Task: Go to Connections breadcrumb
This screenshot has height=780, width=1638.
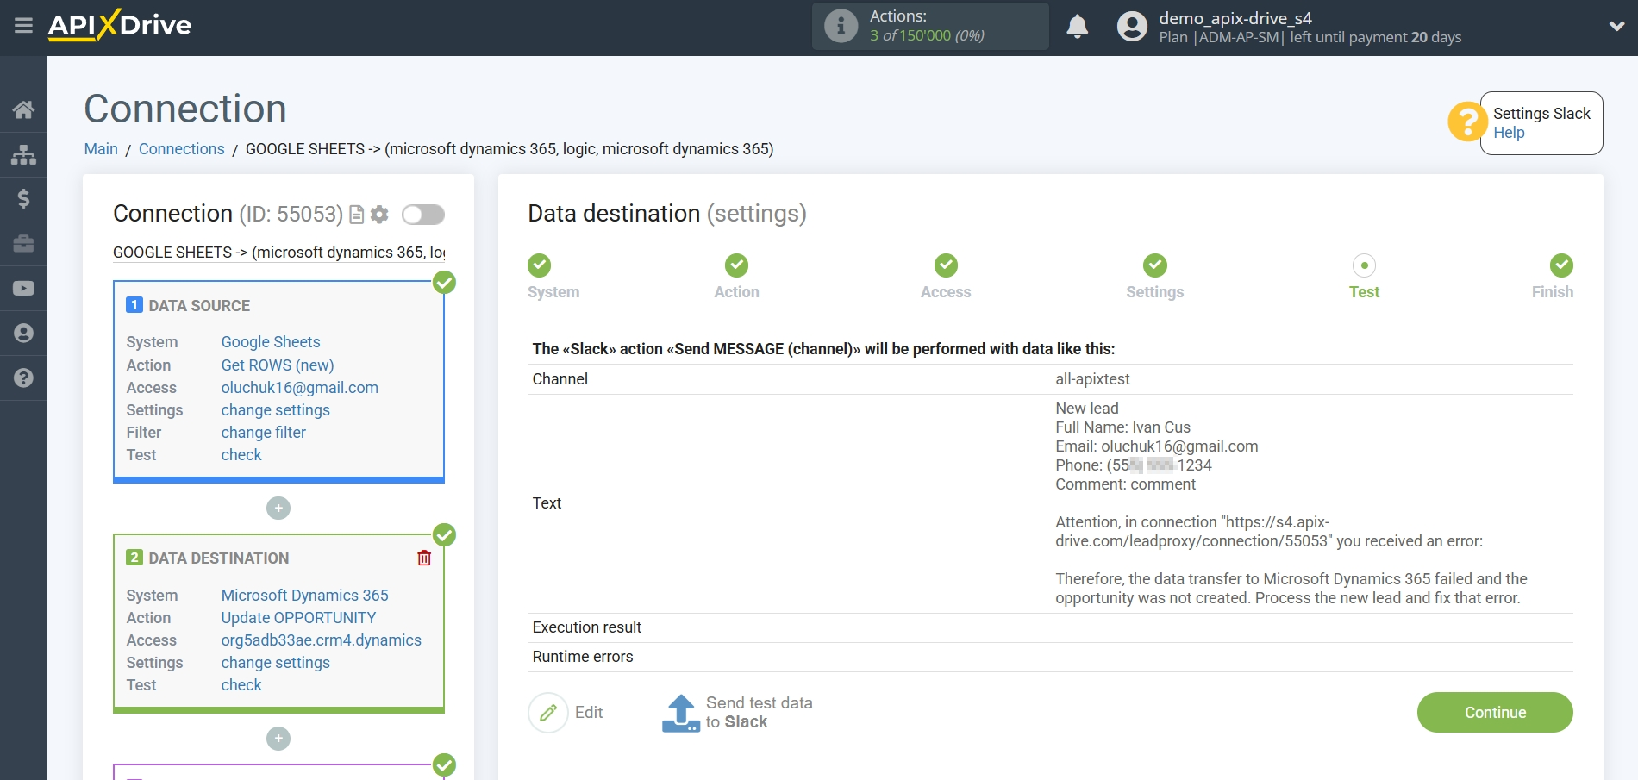Action: (x=181, y=149)
